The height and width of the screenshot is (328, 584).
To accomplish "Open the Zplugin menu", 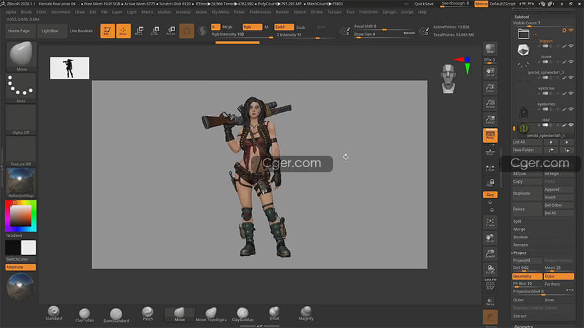I will pyautogui.click(x=389, y=12).
